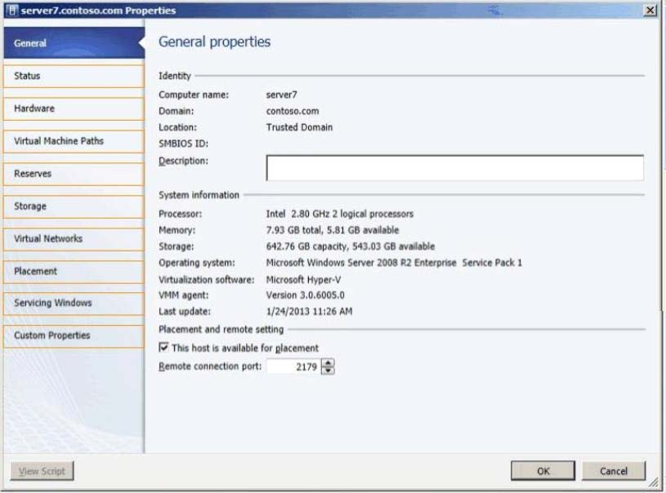The height and width of the screenshot is (493, 666).
Task: Select processor info 'Intel 2.80 GHz'
Action: pos(340,214)
